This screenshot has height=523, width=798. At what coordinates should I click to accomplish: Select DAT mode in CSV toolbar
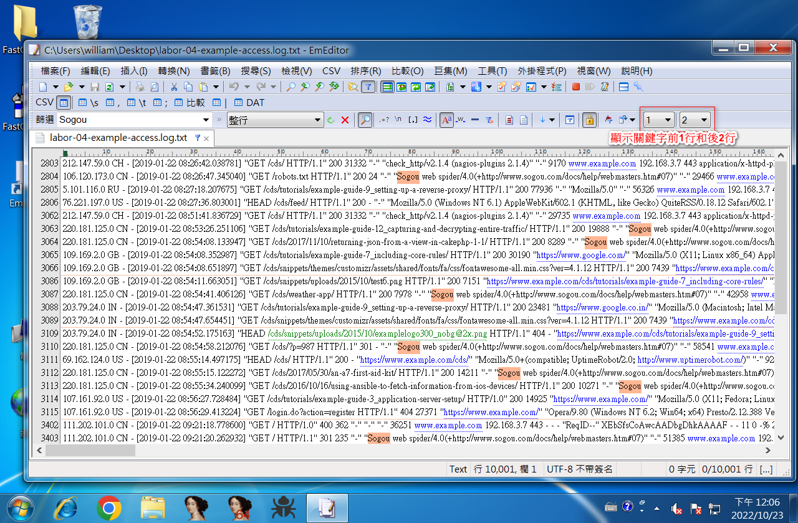click(x=249, y=103)
